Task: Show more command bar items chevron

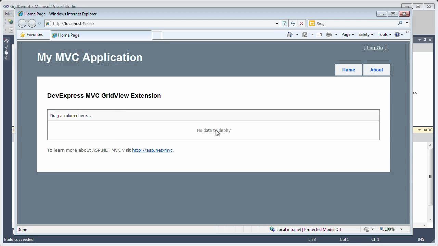Action: pyautogui.click(x=407, y=32)
